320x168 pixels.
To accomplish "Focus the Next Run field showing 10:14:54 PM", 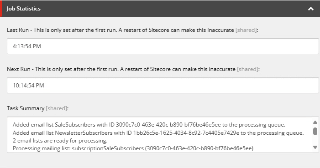I will point(163,85).
